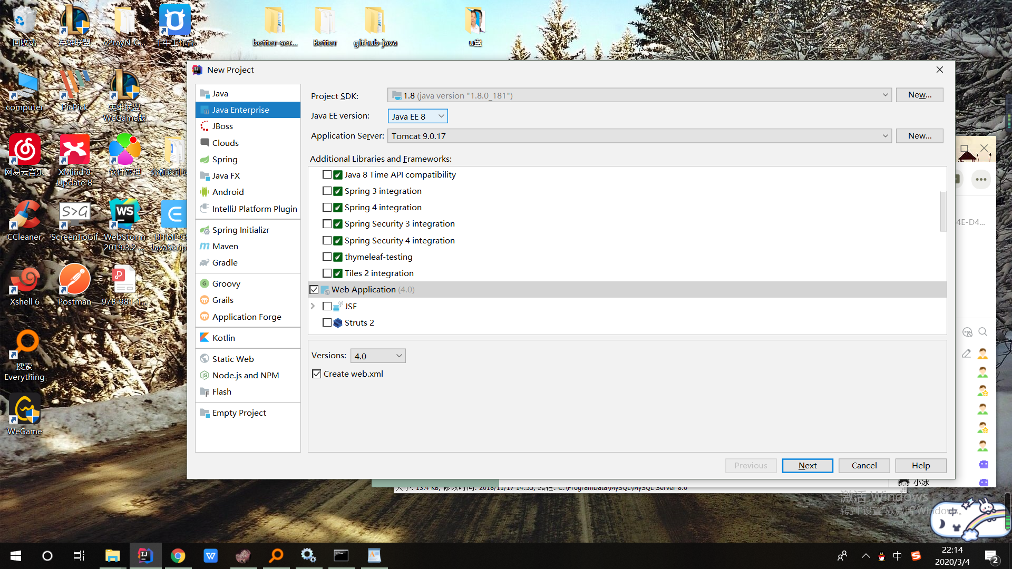
Task: Open the WeGame desktop icon
Action: pos(25,414)
